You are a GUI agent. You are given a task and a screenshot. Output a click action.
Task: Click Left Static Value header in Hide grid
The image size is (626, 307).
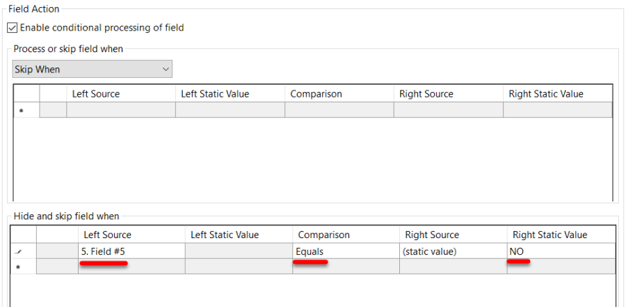click(239, 235)
